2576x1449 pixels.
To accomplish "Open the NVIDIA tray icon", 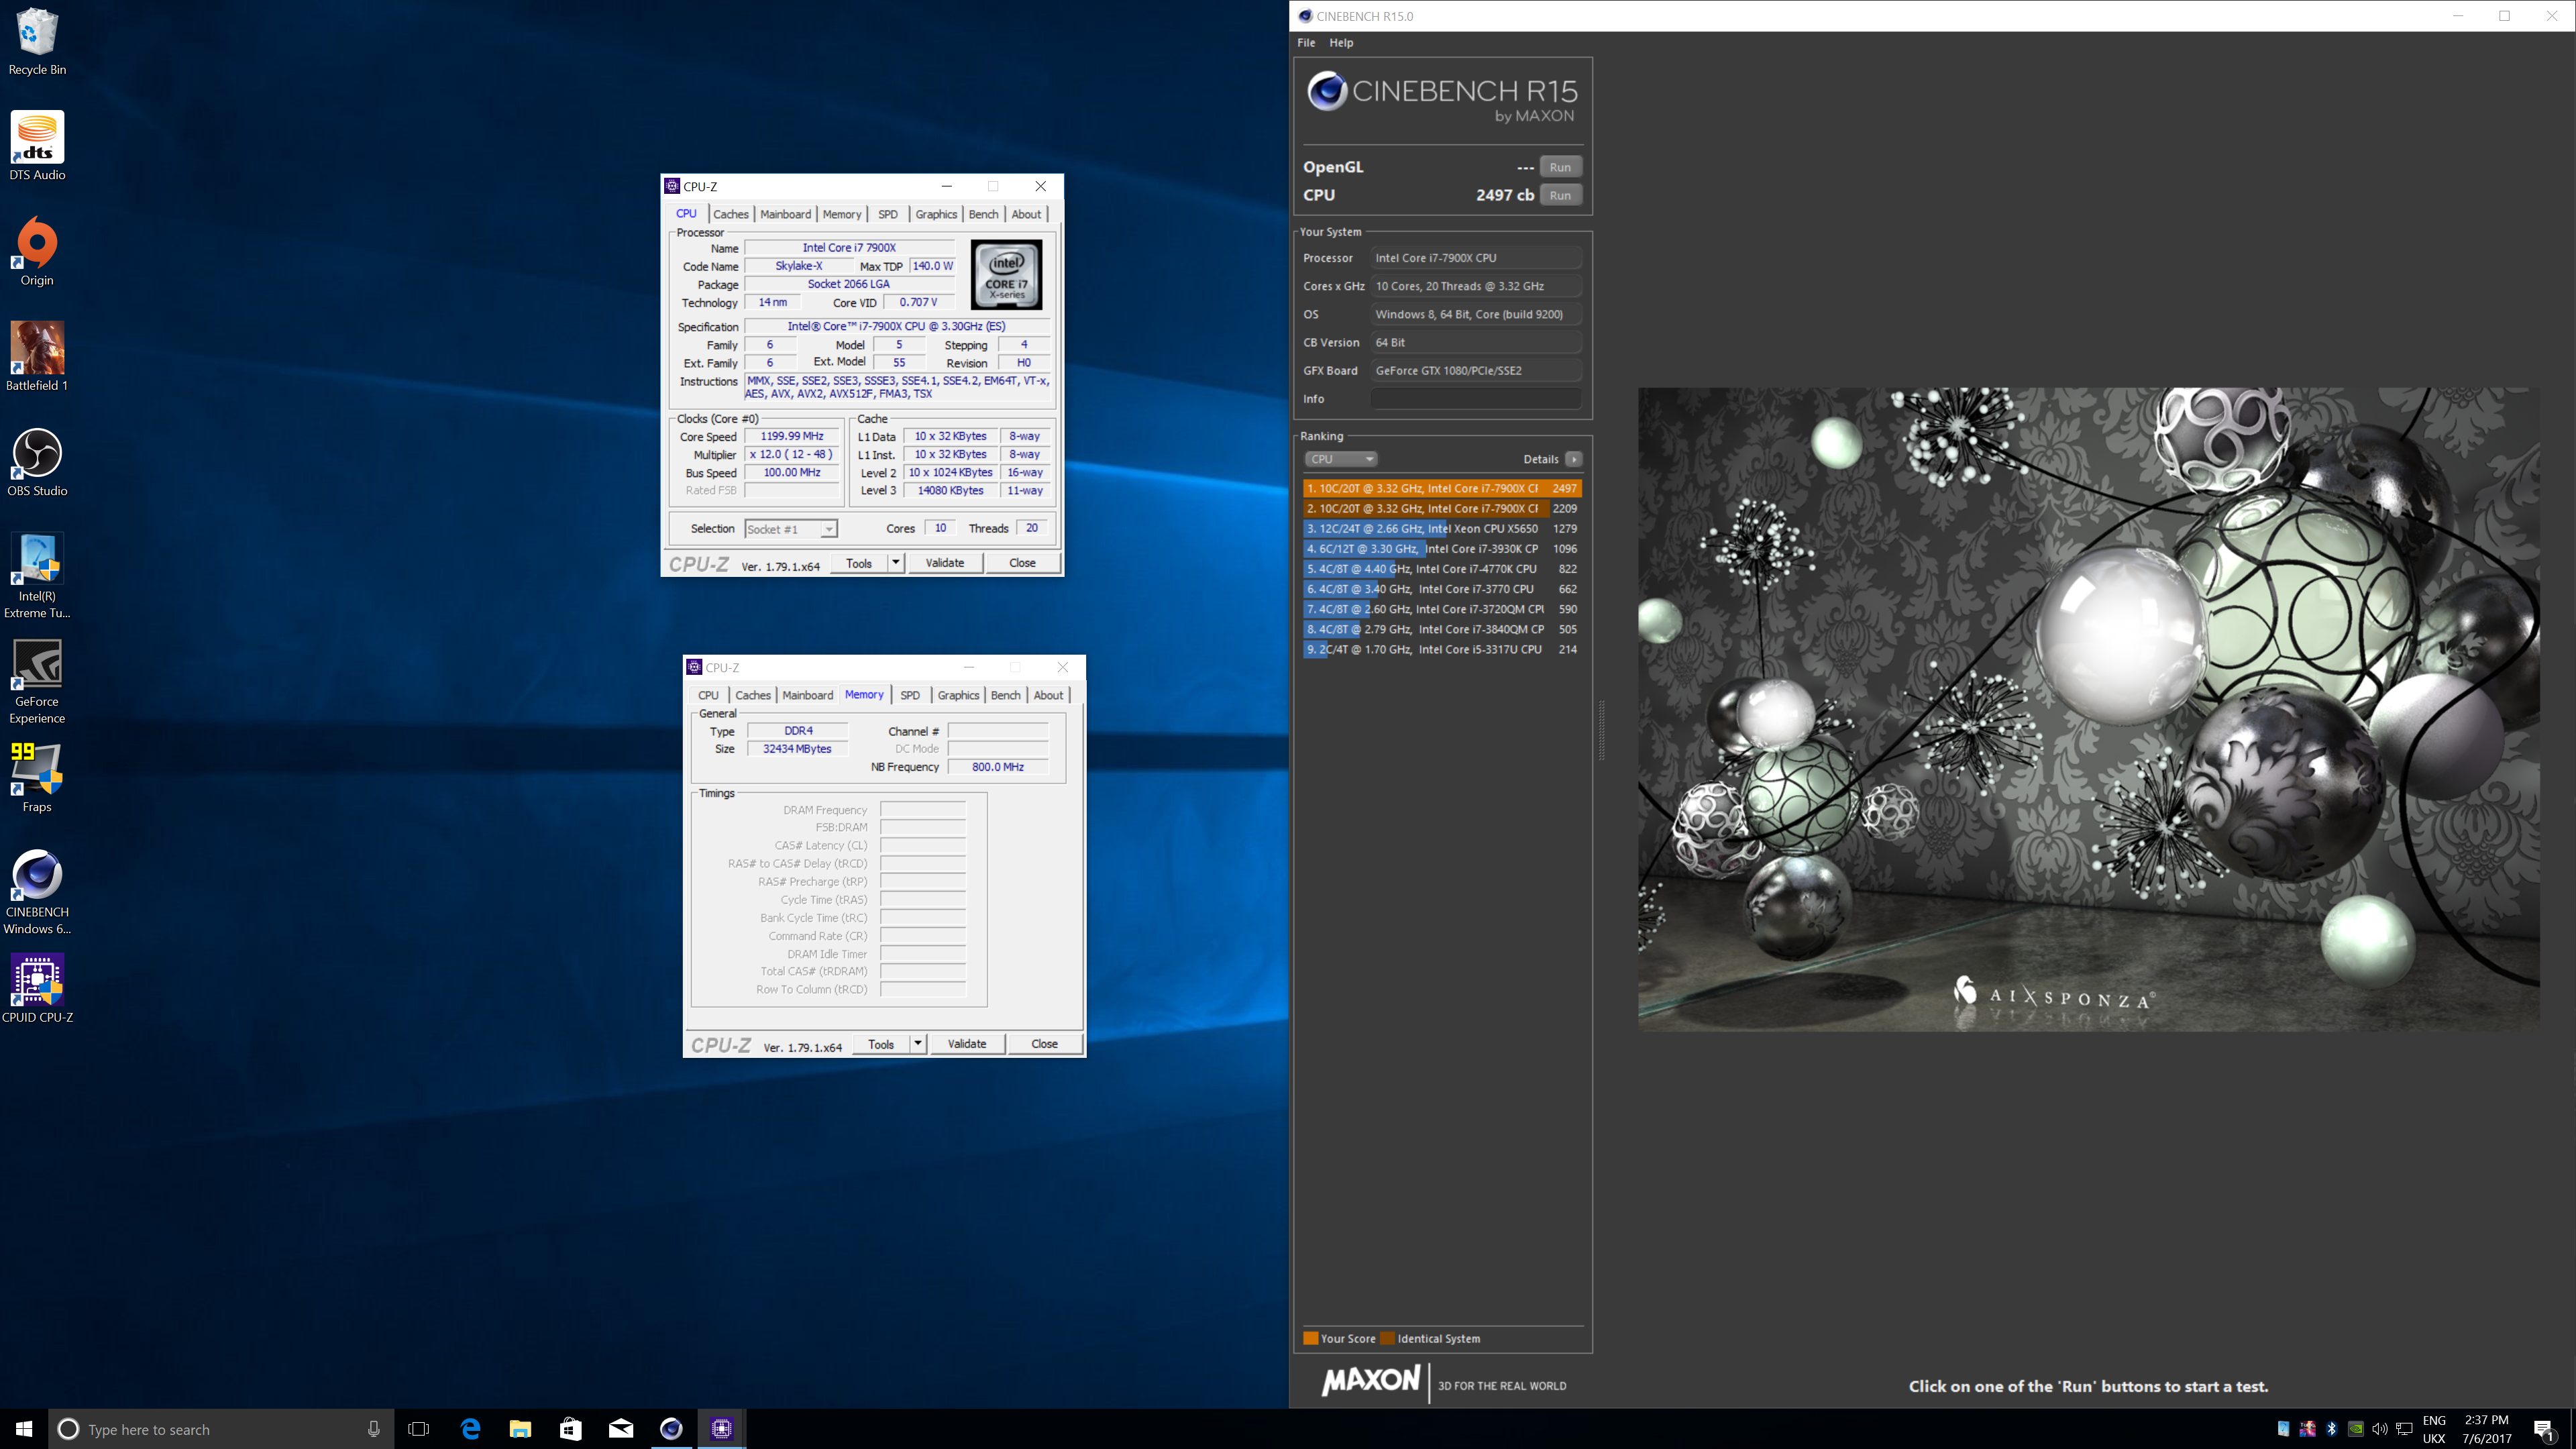I will coord(2355,1429).
